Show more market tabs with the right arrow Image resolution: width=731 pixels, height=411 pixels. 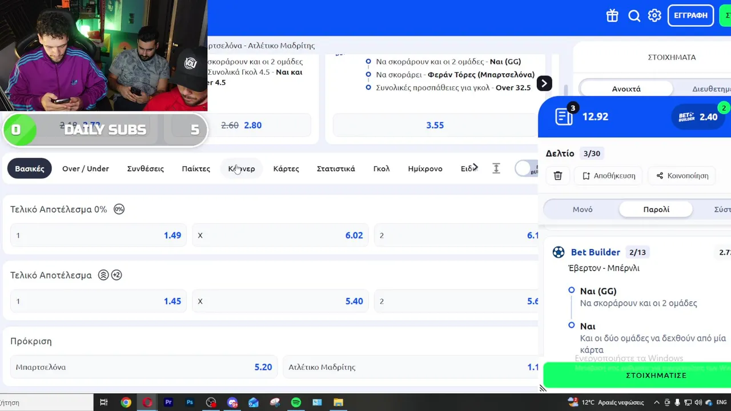tap(475, 167)
